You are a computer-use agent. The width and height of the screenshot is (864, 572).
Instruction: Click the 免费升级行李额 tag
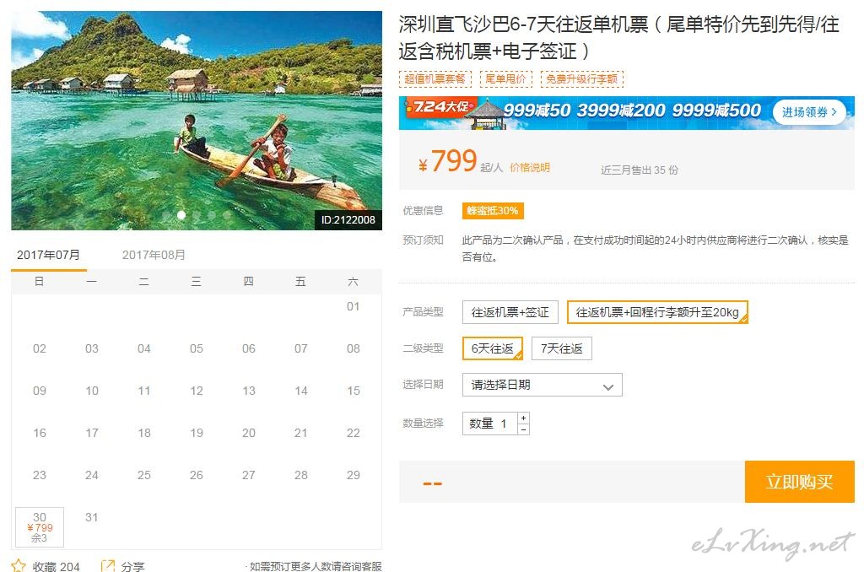click(582, 78)
